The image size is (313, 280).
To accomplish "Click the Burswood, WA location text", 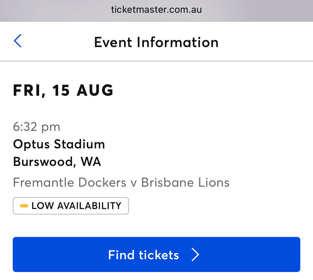I will [57, 162].
